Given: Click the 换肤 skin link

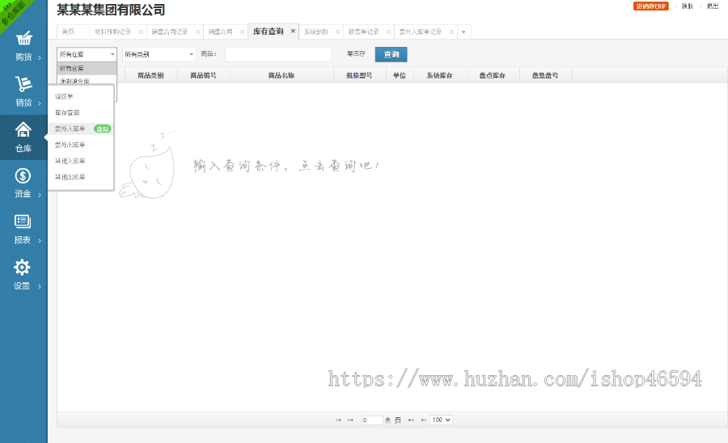Looking at the screenshot, I should pos(687,6).
